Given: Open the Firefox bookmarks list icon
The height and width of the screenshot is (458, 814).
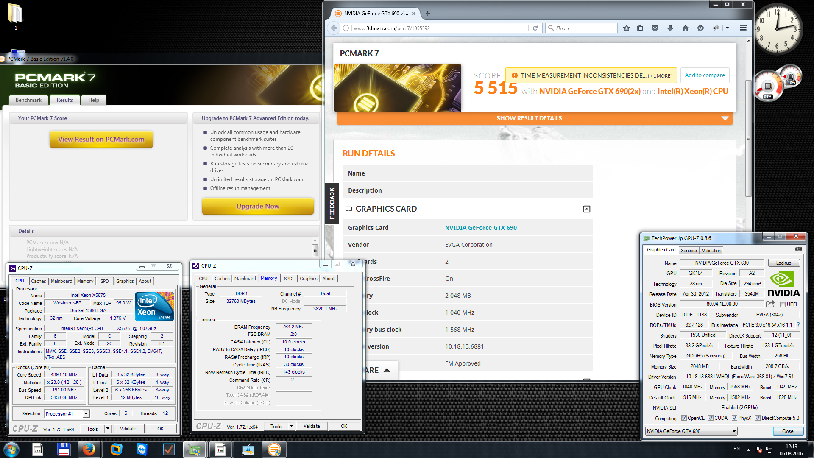Looking at the screenshot, I should (x=640, y=28).
